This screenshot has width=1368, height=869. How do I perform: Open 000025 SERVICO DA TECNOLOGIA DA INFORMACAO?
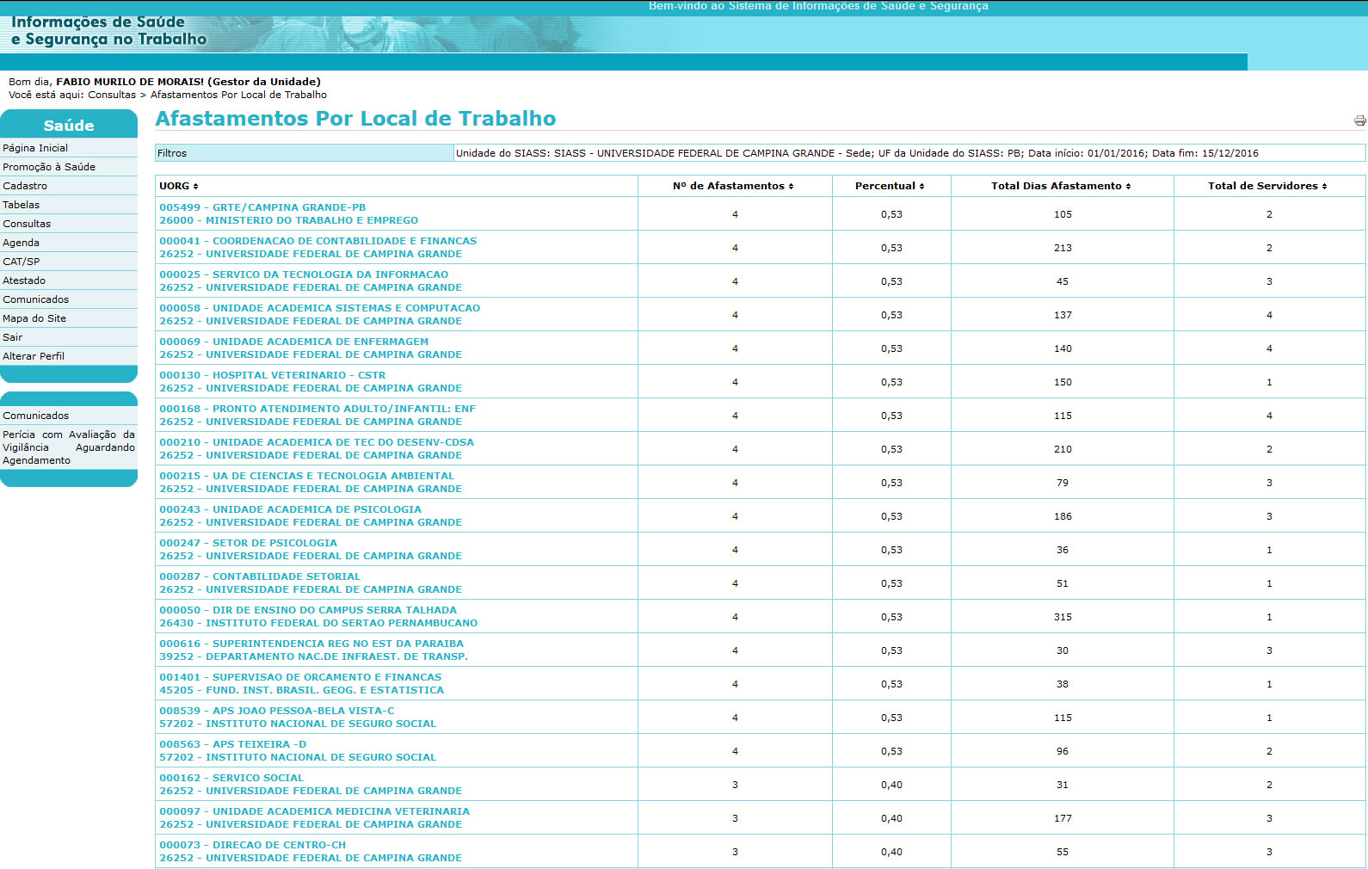(304, 274)
